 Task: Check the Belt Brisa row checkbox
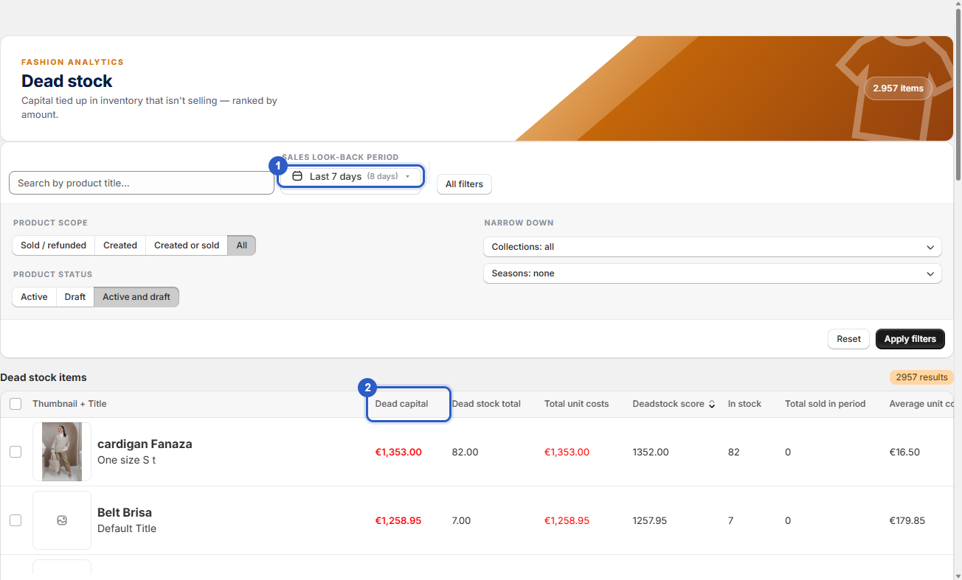[x=15, y=520]
